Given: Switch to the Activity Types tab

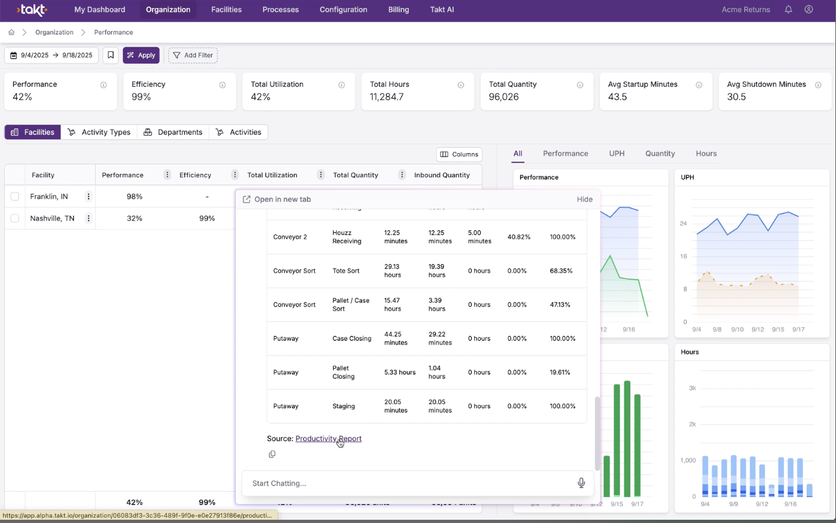Looking at the screenshot, I should tap(99, 132).
